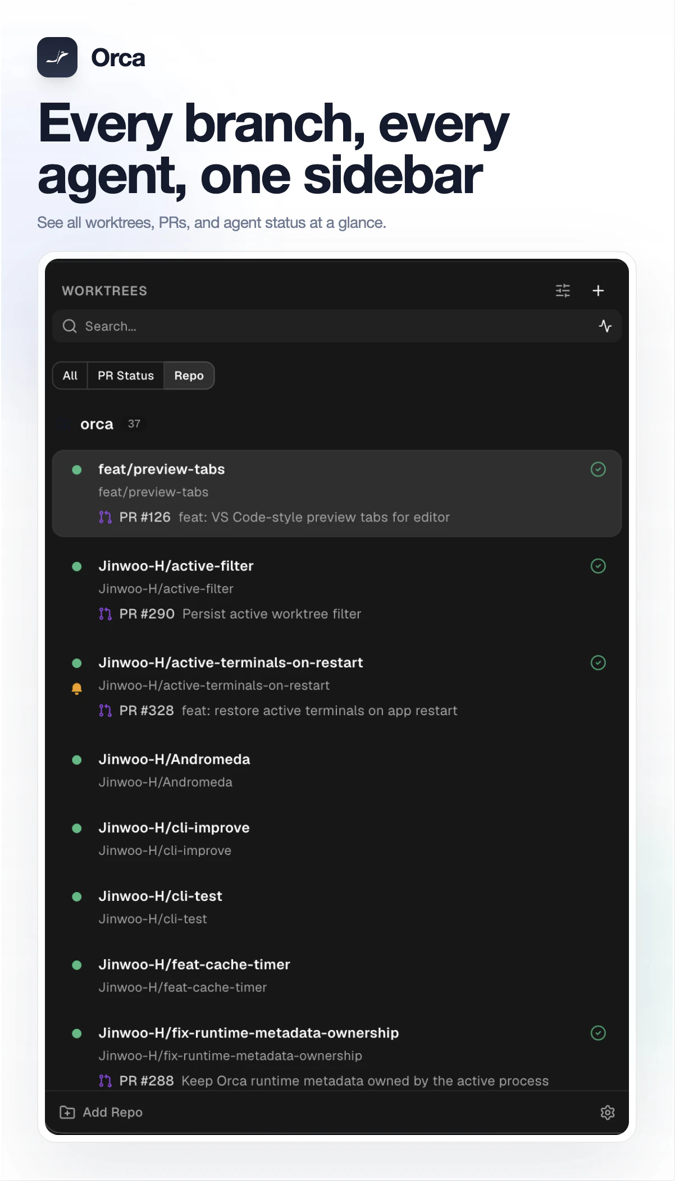The width and height of the screenshot is (675, 1181).
Task: Click the Jinwoo-H/active-filter branch subtitle
Action: 166,589
